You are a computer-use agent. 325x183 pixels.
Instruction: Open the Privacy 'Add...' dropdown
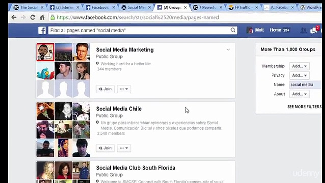(x=299, y=75)
